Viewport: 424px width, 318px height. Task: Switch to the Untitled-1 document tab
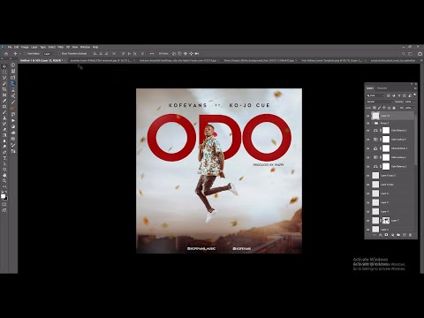pyautogui.click(x=42, y=60)
